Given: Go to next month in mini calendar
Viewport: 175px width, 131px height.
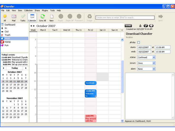Looking at the screenshot, I should (x=26, y=68).
